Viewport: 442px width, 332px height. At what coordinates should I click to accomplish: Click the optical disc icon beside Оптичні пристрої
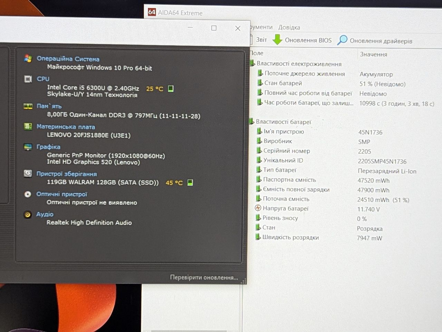coord(28,194)
